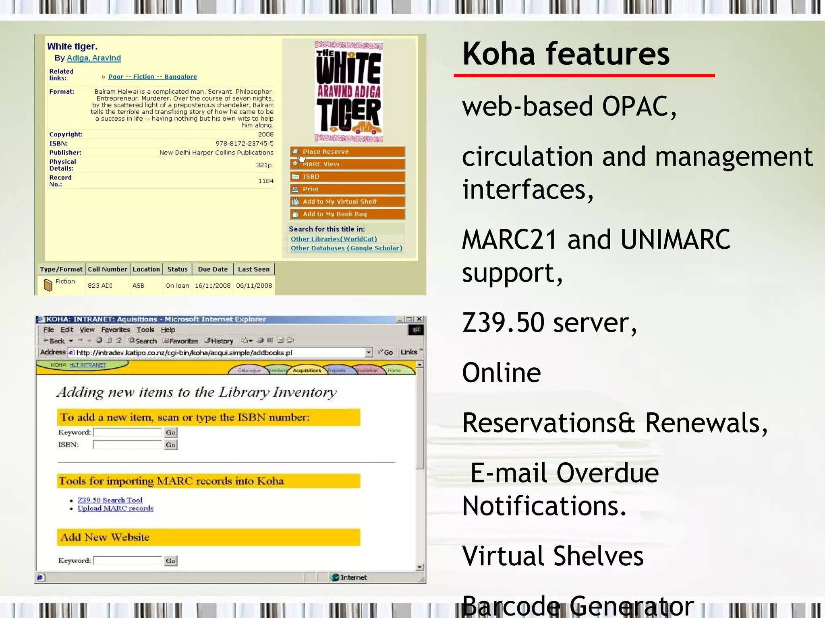
Task: Click the Call Number column header
Action: coord(108,269)
